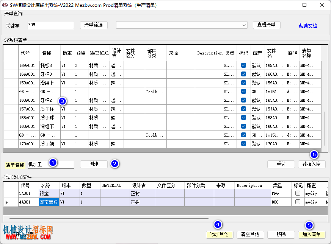The height and width of the screenshot is (244, 331).
Task: Click the 创建 button
Action: pyautogui.click(x=94, y=164)
